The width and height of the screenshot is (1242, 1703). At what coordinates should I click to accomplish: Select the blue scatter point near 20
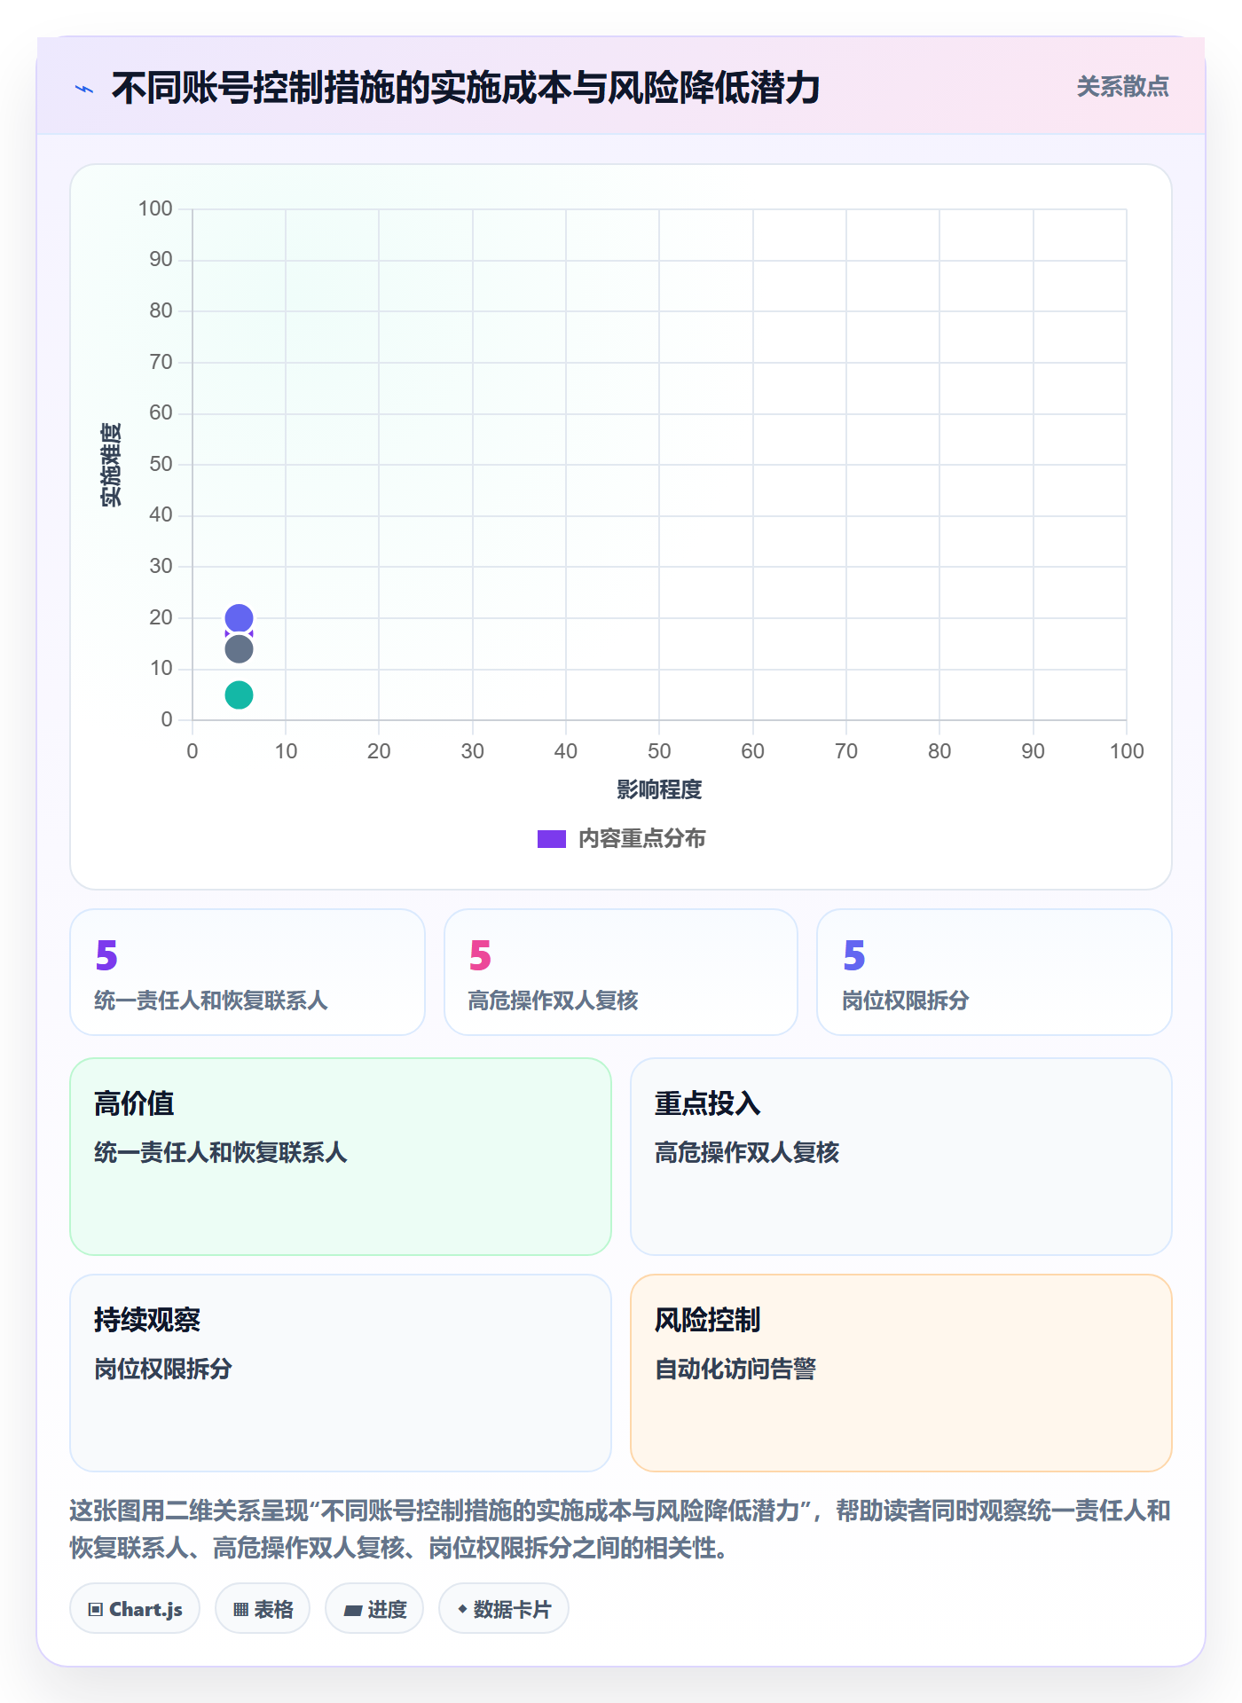pos(239,618)
